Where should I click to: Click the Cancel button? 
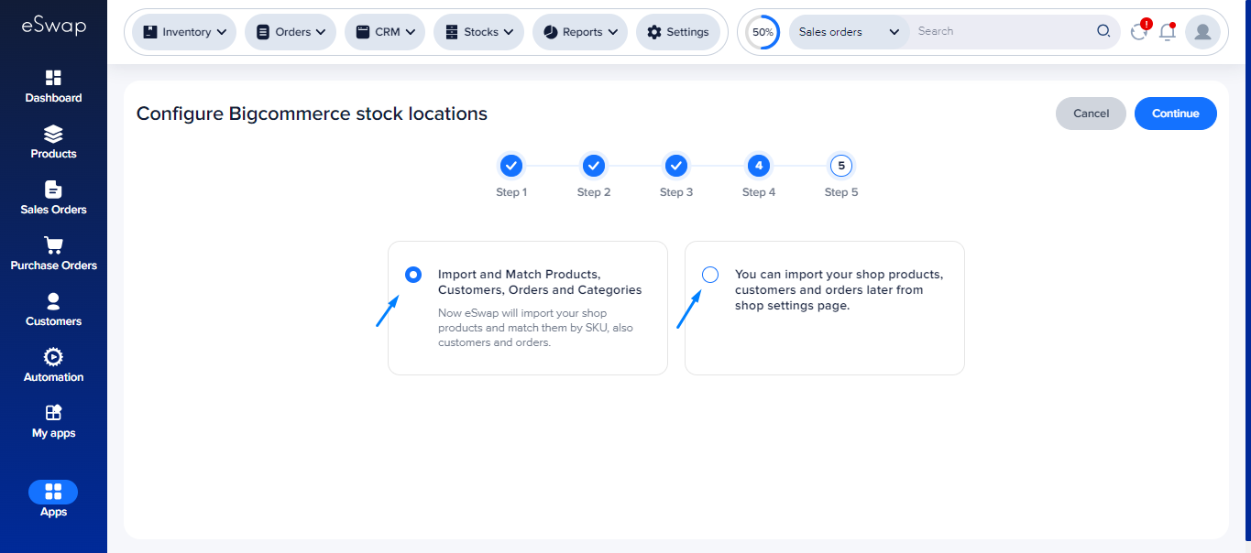tap(1091, 114)
